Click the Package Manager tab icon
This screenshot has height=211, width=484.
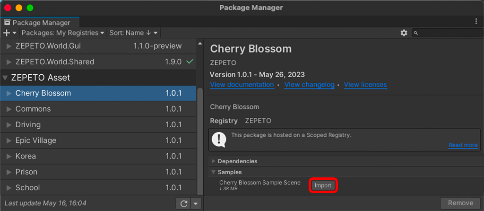tap(7, 23)
